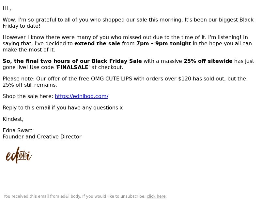The height and width of the screenshot is (200, 261).
Task: Click the "Shop the sale here:" label
Action: (x=28, y=96)
